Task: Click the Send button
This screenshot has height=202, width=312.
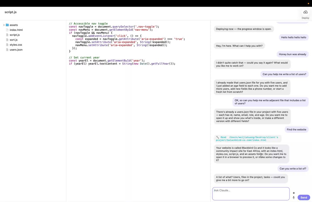Action: click(304, 198)
